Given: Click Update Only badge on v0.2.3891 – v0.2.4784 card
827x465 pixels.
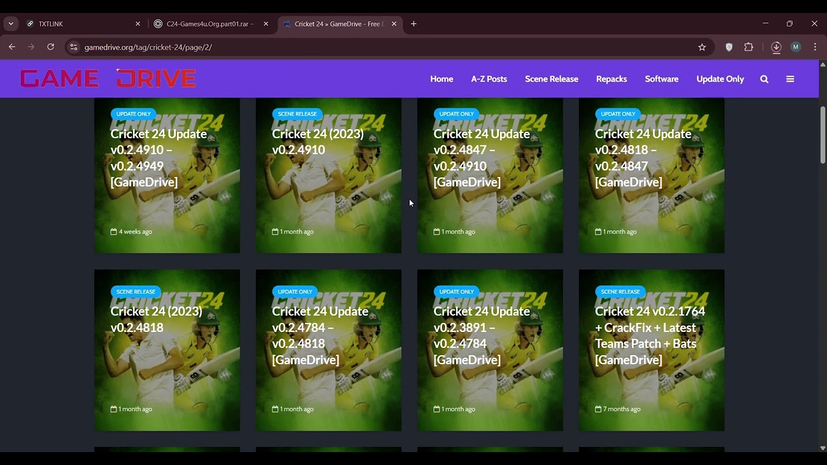Looking at the screenshot, I should point(457,291).
